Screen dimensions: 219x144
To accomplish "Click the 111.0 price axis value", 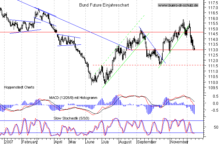I will click(213, 71).
